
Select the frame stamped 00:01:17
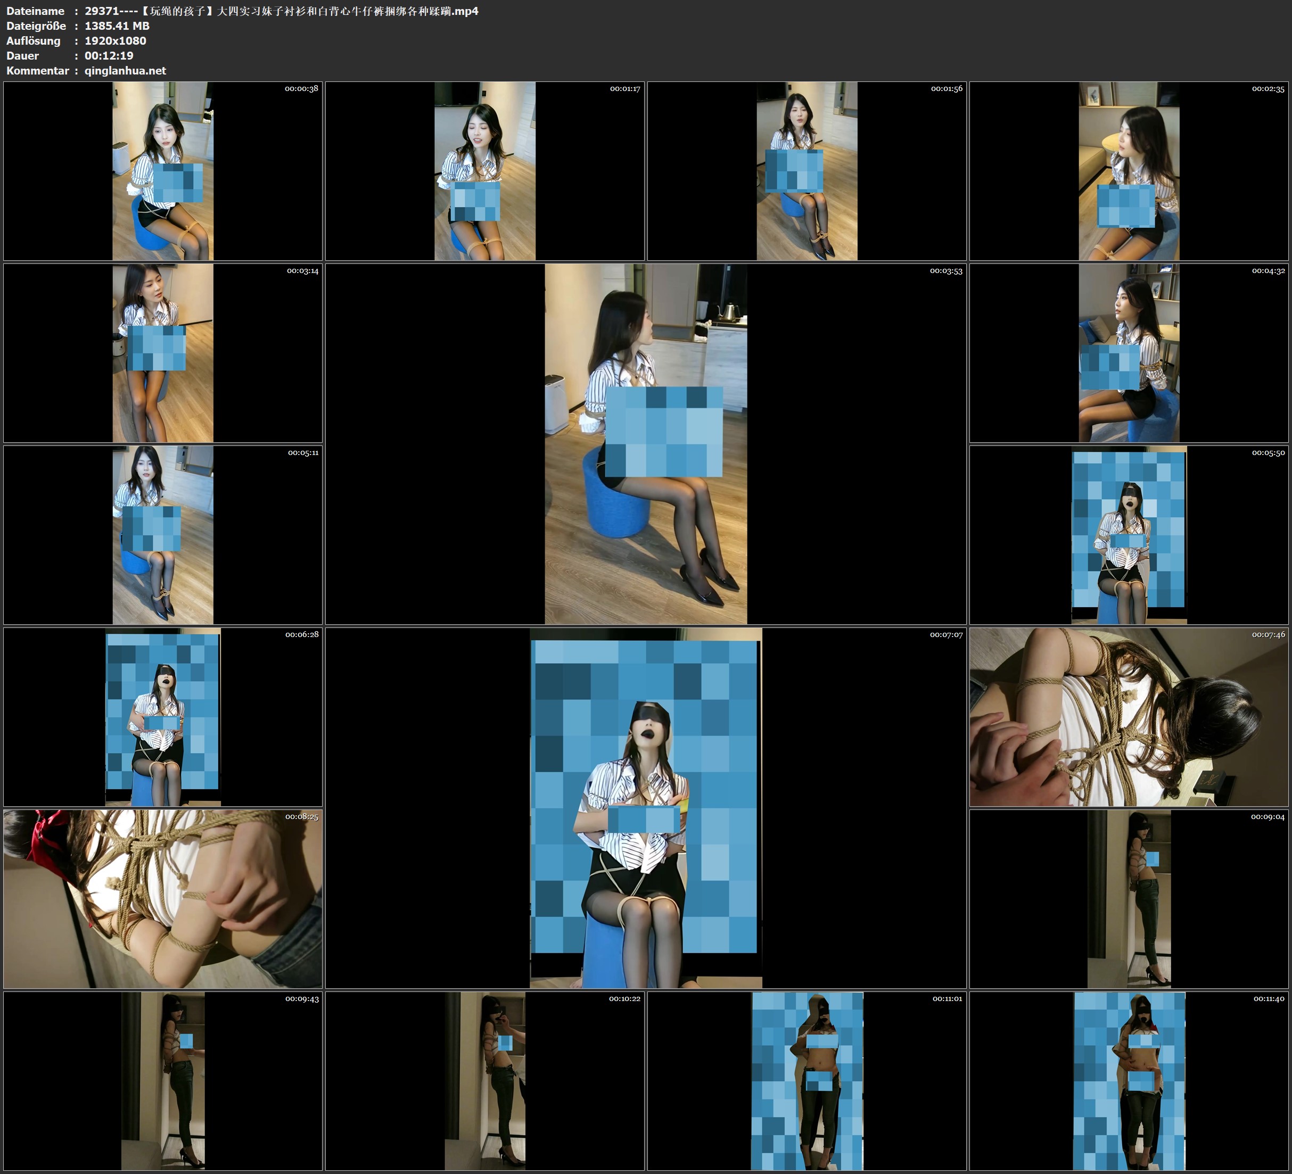[484, 170]
